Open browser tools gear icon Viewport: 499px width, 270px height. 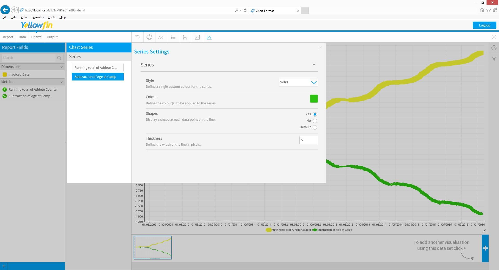(x=495, y=10)
